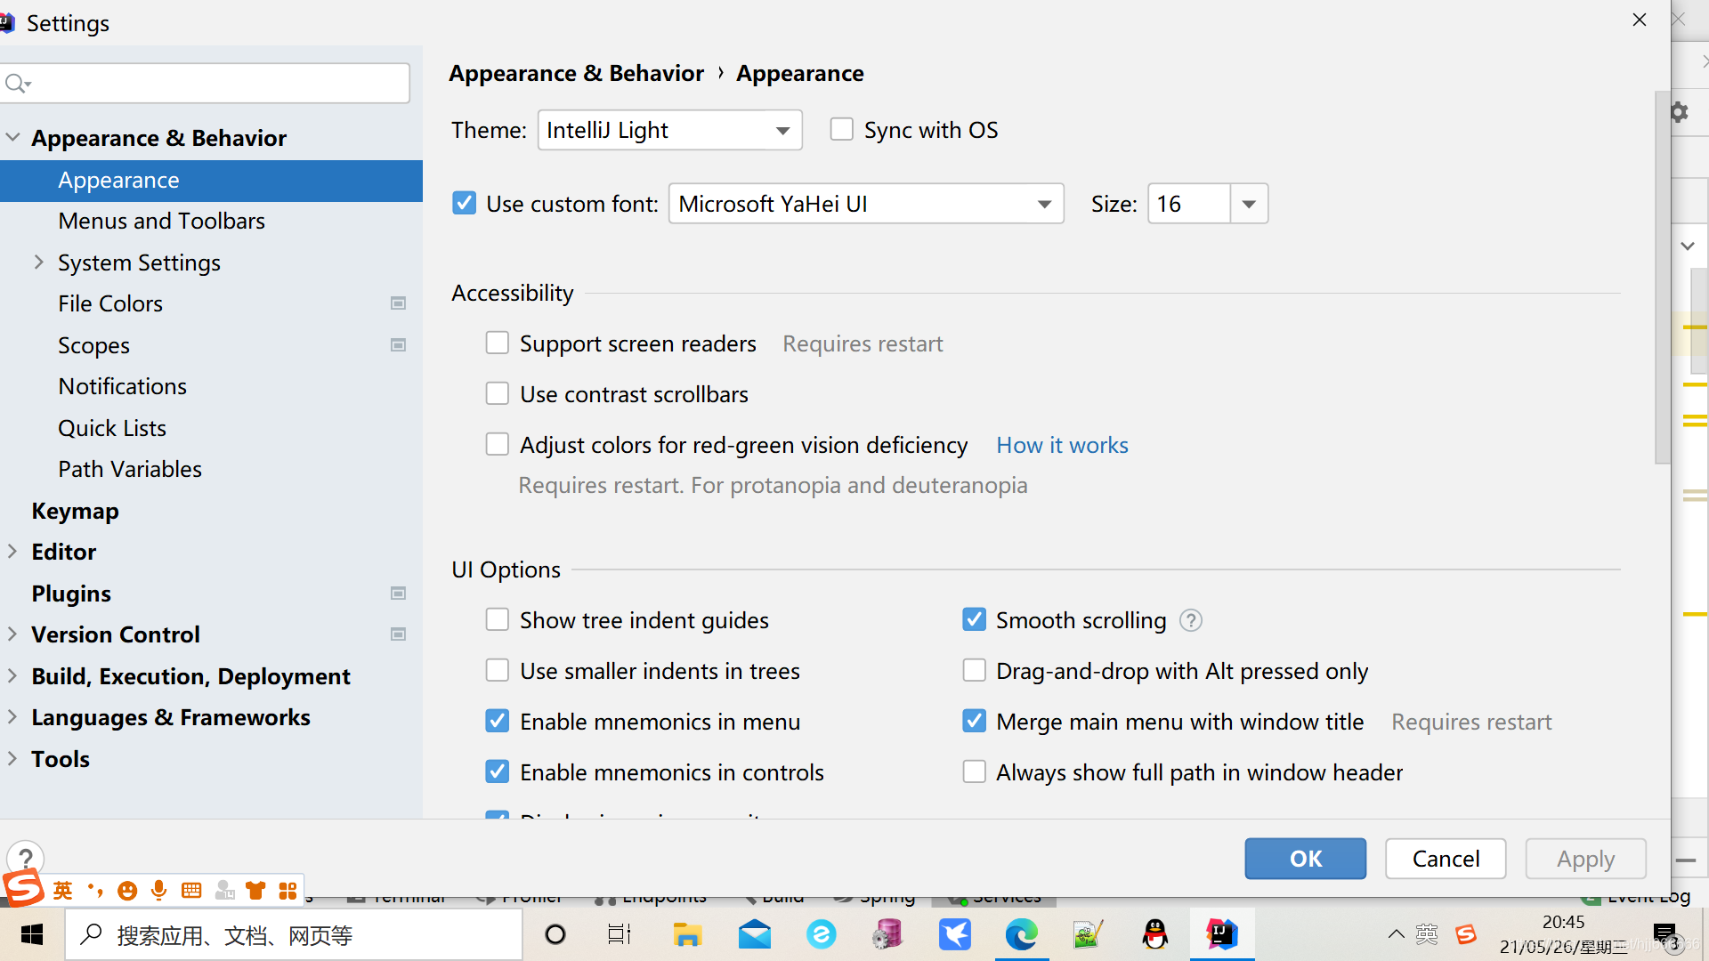Viewport: 1709px width, 961px height.
Task: Open IntelliJ IDEA from the taskbar
Action: 1221,934
